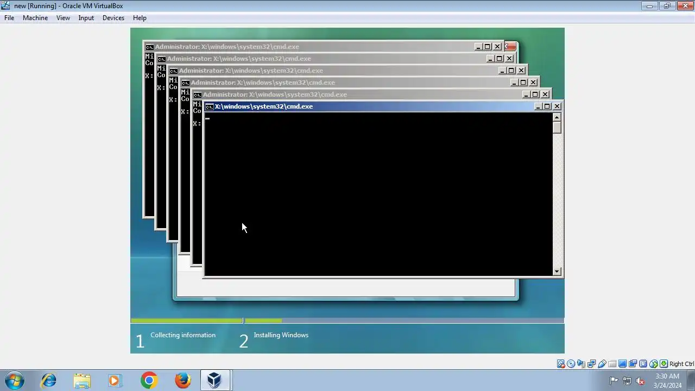Click the VirtualBox icon in host title bar
The image size is (695, 391).
(5, 6)
